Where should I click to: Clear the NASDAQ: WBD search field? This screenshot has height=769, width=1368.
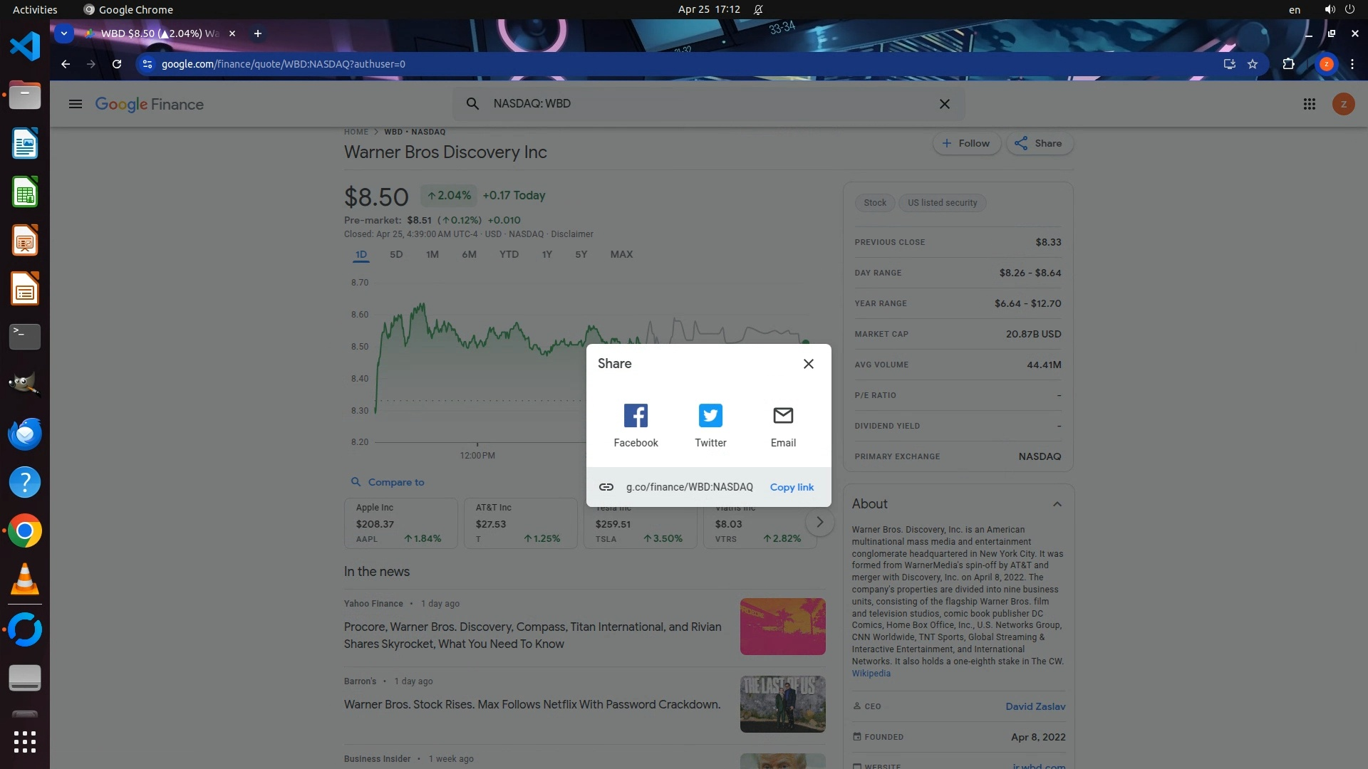tap(945, 104)
